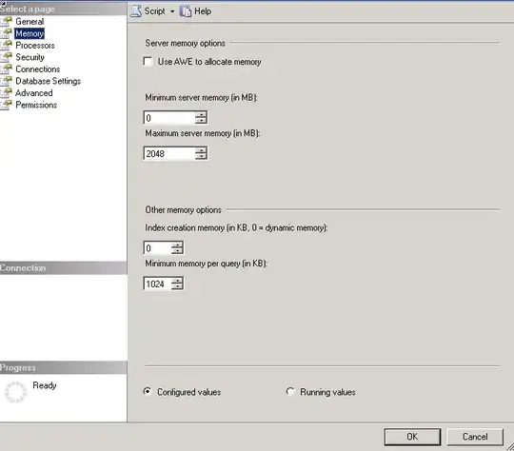Click the Ready progress spinner icon
Viewport: 514px width, 451px height.
pyautogui.click(x=15, y=392)
